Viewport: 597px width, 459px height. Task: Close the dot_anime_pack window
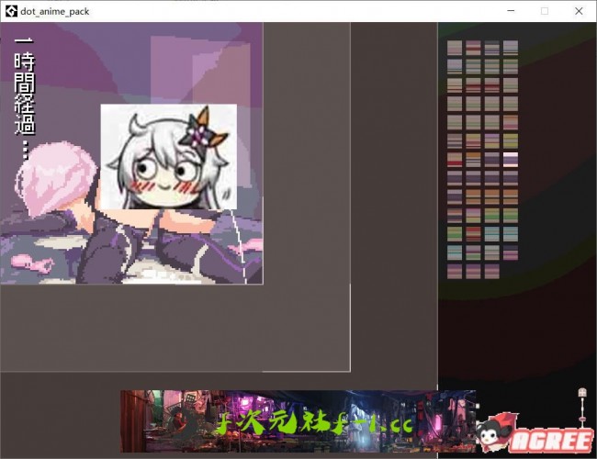coord(579,11)
